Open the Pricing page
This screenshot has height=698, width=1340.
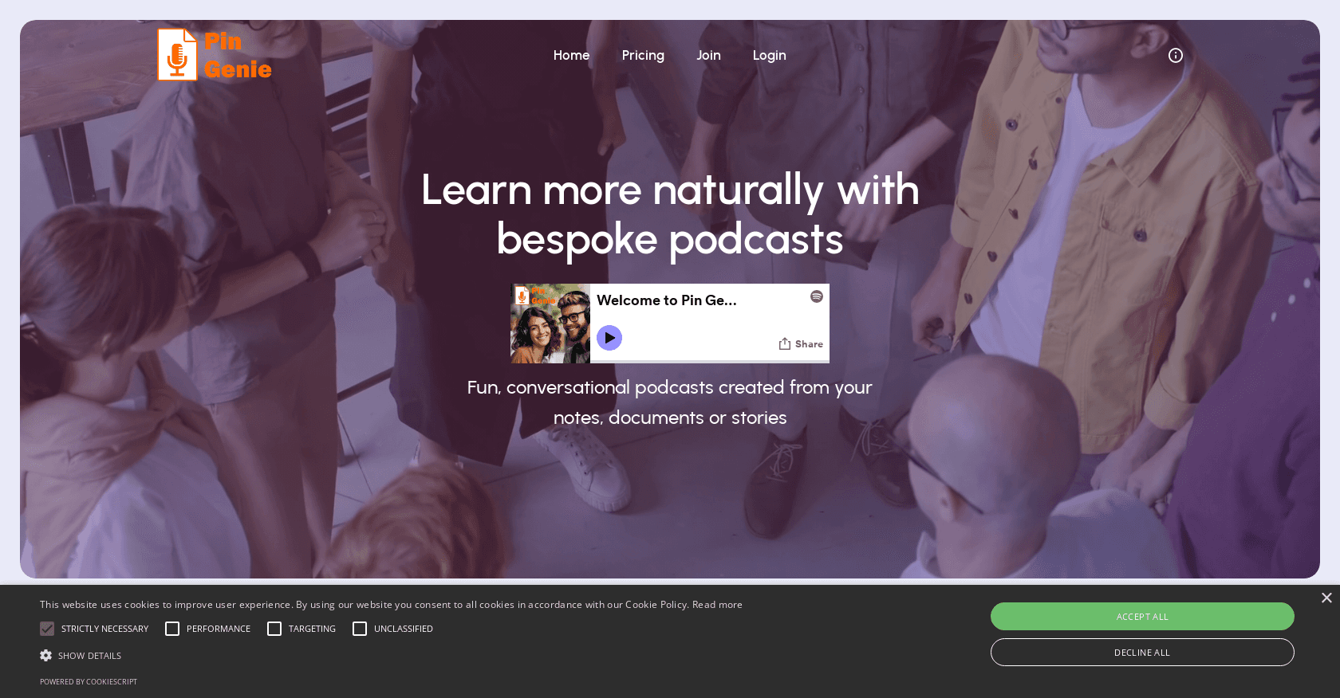coord(643,55)
